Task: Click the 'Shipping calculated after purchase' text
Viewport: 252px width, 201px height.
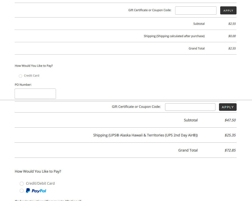Action: (x=181, y=36)
